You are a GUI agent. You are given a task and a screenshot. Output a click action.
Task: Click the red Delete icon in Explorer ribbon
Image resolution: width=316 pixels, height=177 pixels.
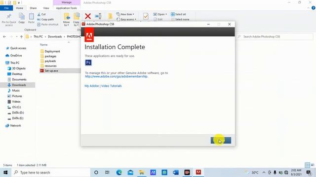88,16
